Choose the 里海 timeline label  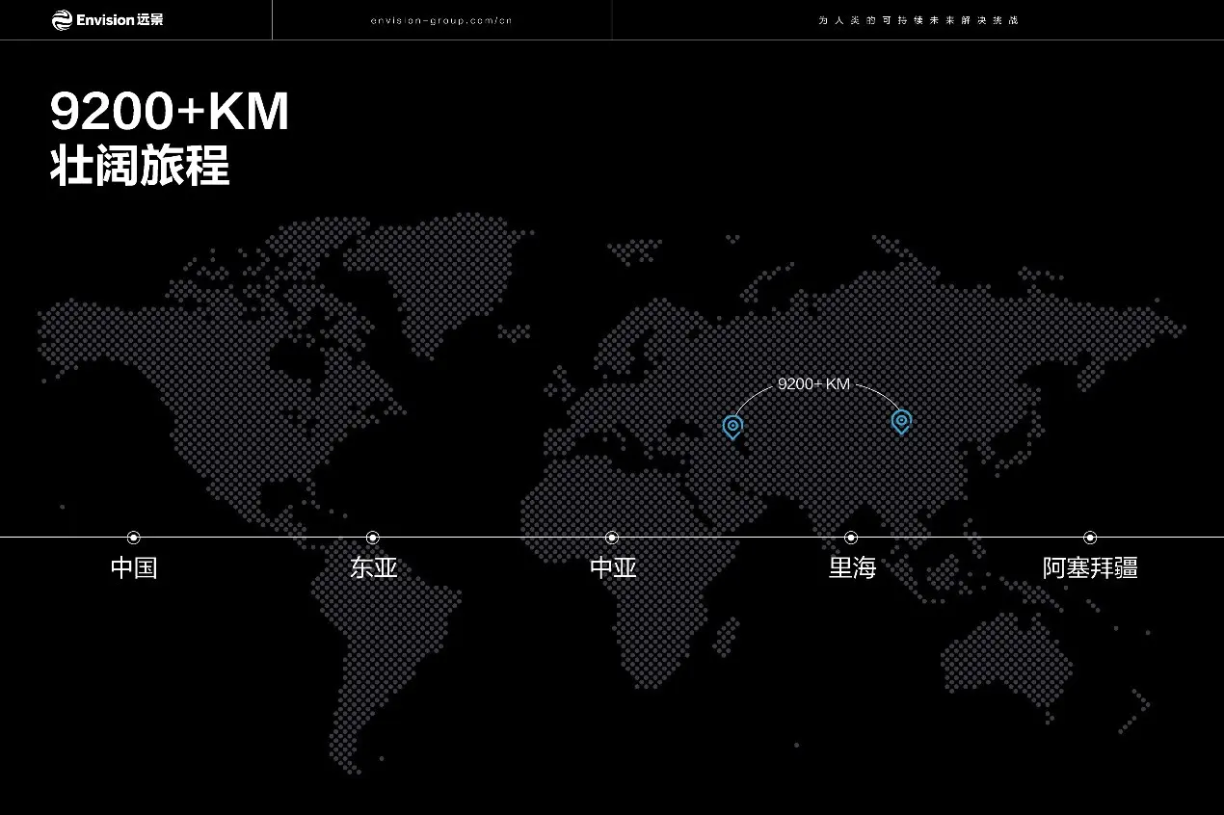[x=852, y=567]
